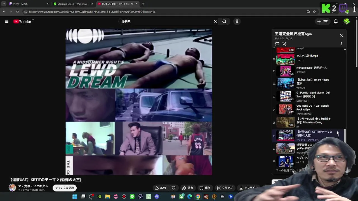
Task: Open the pink lips app on taskbar
Action: click(x=116, y=197)
